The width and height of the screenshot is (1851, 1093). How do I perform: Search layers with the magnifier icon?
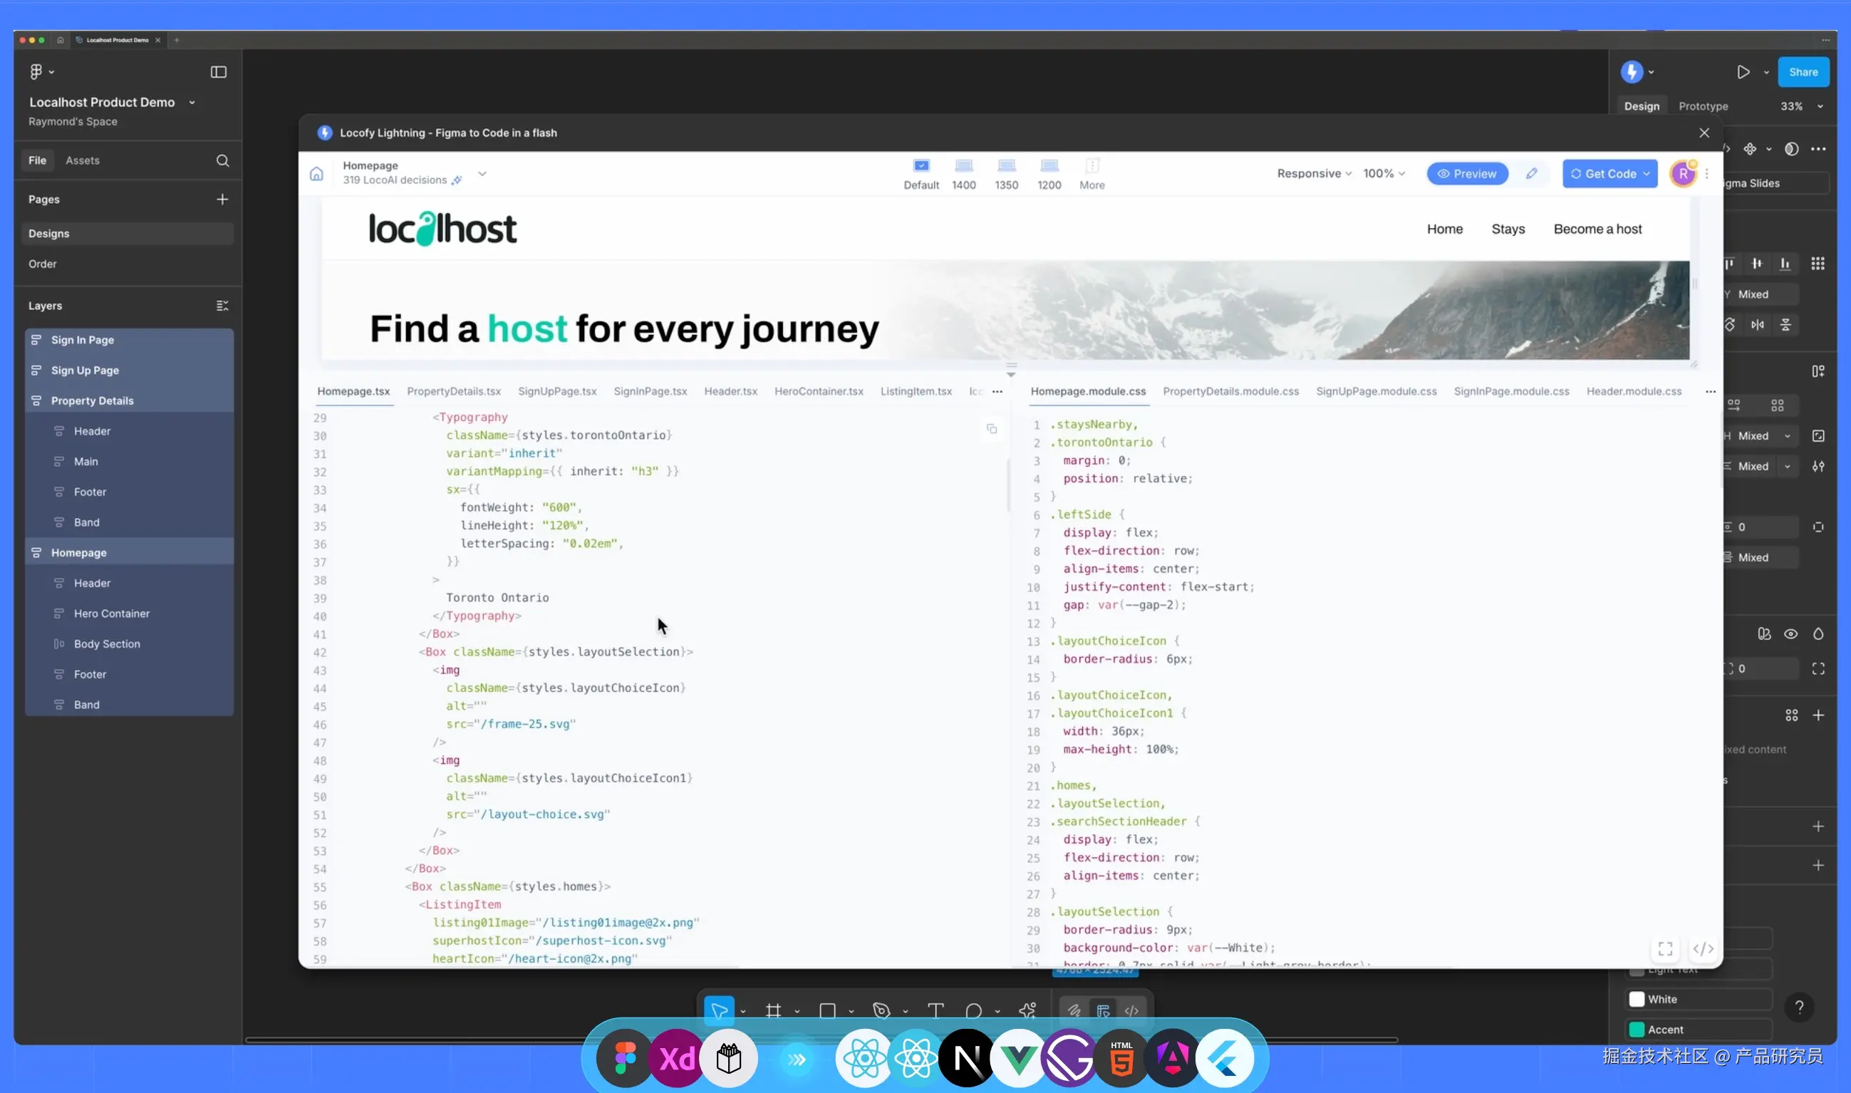(222, 160)
